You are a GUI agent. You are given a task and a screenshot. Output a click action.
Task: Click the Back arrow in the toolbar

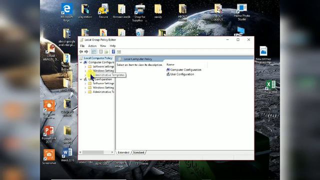click(81, 52)
